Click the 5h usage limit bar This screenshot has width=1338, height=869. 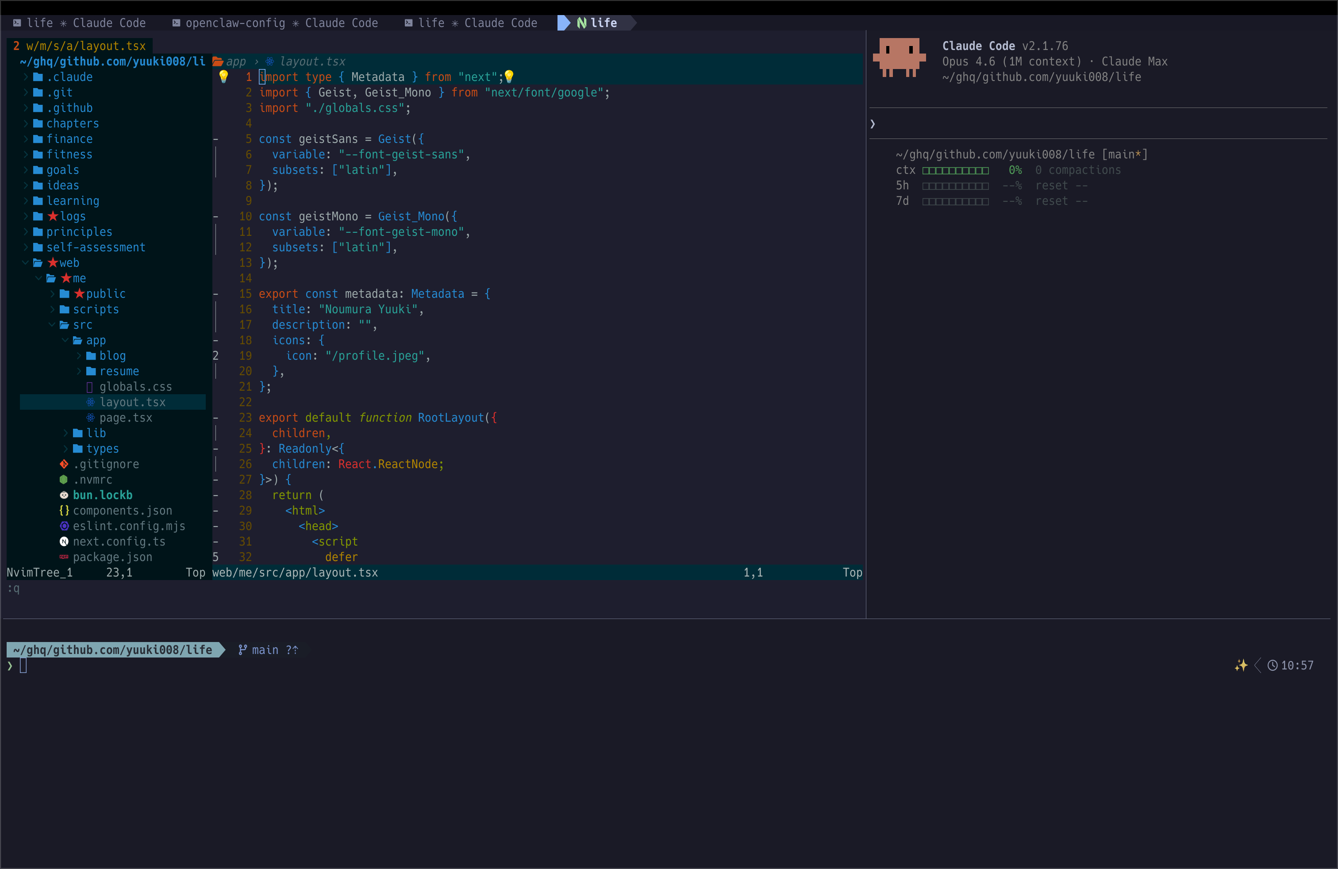(955, 185)
